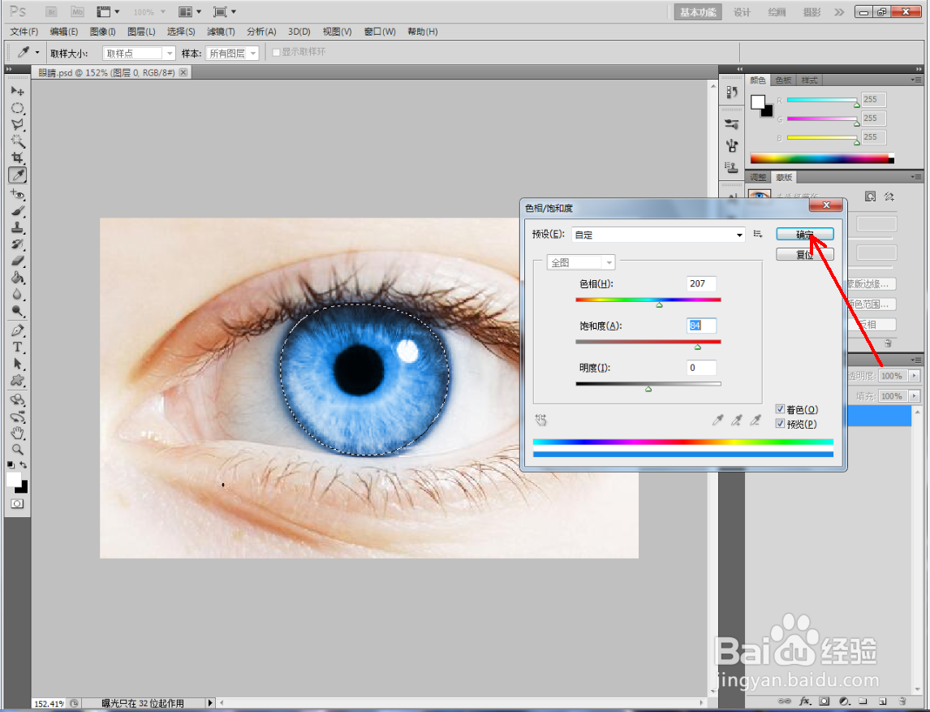930x712 pixels.
Task: Switch to the 调整 tab
Action: click(757, 178)
